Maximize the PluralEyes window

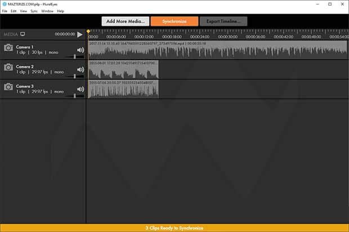coord(330,4)
